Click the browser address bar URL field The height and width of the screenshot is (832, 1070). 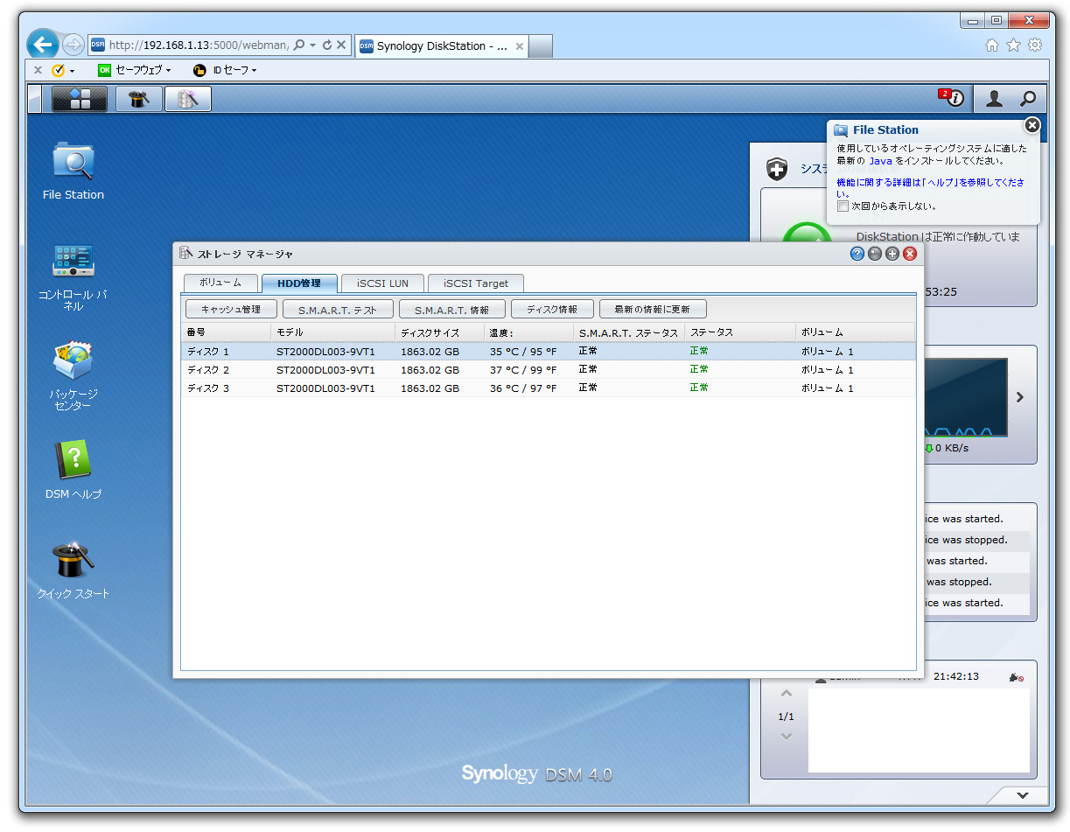[x=198, y=45]
